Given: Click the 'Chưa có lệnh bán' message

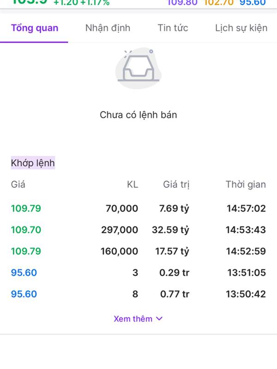Looking at the screenshot, I should 138,115.
